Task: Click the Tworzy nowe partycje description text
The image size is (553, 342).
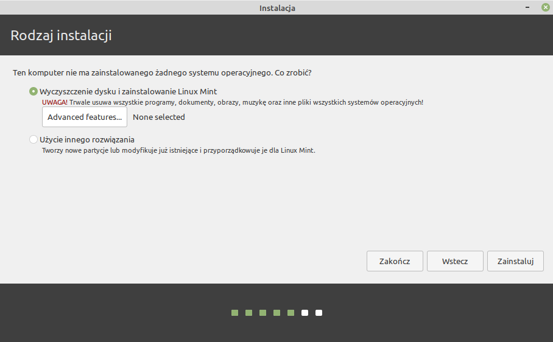Action: (x=178, y=150)
